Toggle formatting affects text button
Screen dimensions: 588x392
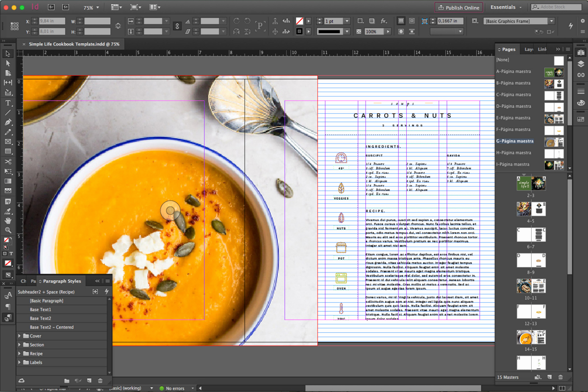click(11, 254)
